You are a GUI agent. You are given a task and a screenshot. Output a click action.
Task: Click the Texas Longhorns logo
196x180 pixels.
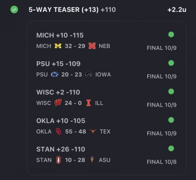93,131
